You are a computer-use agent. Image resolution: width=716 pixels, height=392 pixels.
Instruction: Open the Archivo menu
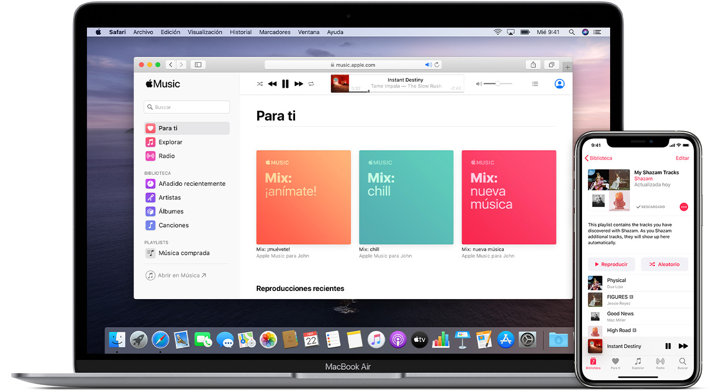pos(143,32)
